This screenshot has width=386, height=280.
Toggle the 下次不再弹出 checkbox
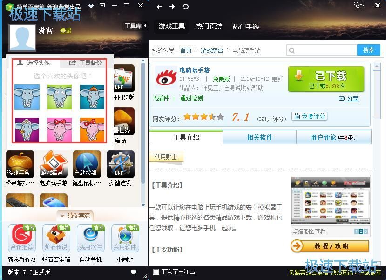pos(156,272)
